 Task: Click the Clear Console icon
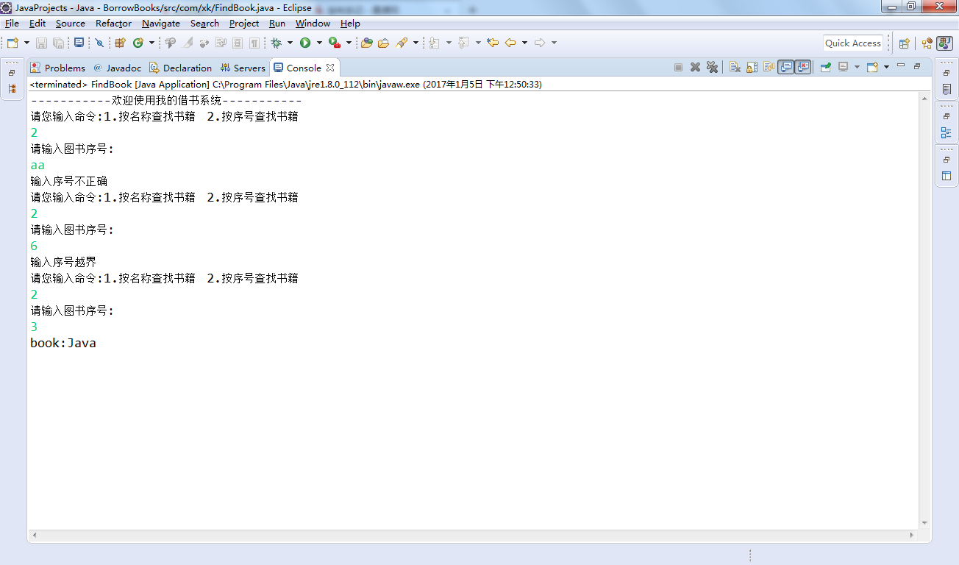pos(735,67)
